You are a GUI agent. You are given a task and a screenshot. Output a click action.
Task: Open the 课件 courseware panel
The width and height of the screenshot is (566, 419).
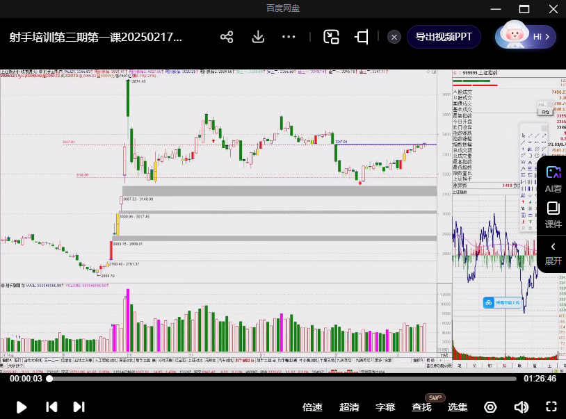tap(553, 215)
